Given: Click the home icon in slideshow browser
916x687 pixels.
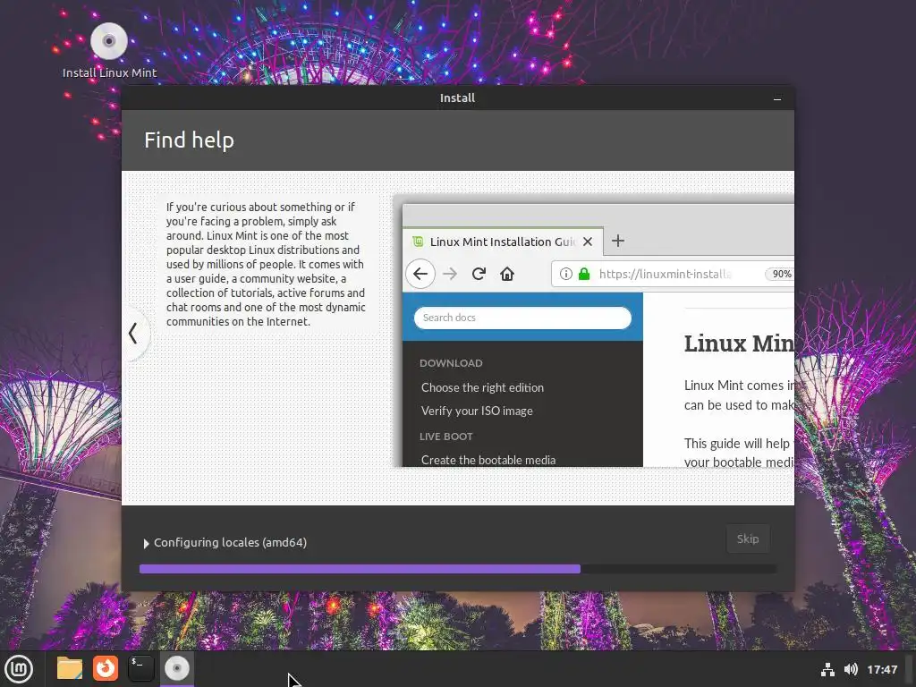Looking at the screenshot, I should (507, 274).
